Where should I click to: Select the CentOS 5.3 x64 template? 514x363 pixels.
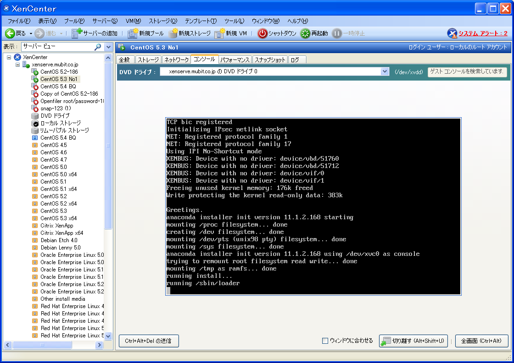(x=58, y=218)
